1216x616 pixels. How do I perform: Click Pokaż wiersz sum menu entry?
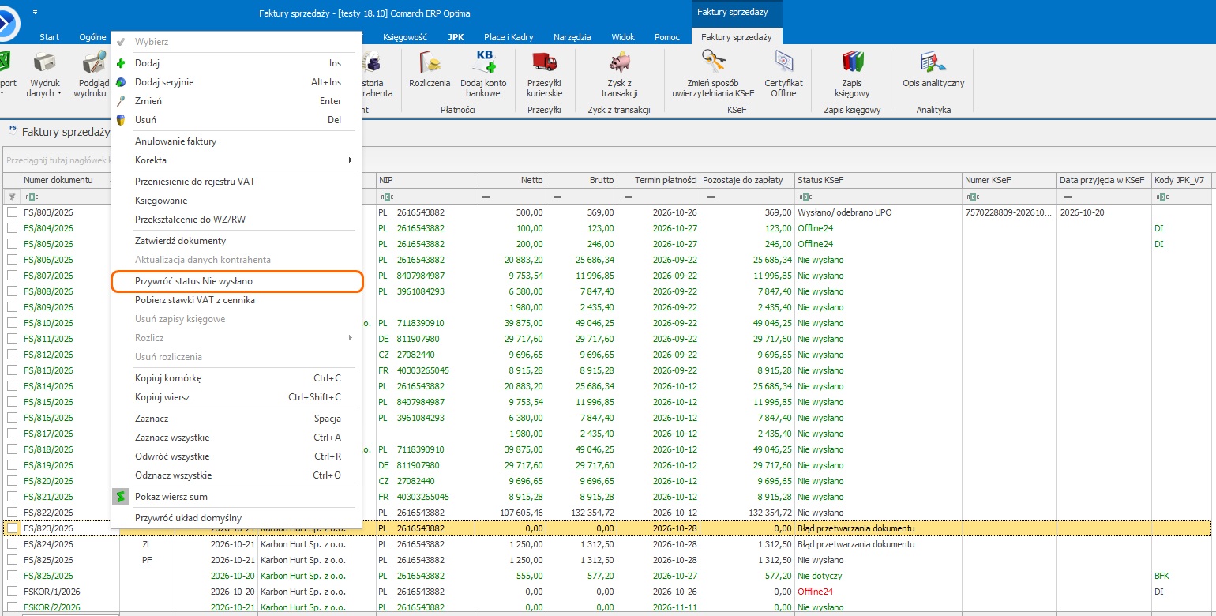tap(236, 497)
